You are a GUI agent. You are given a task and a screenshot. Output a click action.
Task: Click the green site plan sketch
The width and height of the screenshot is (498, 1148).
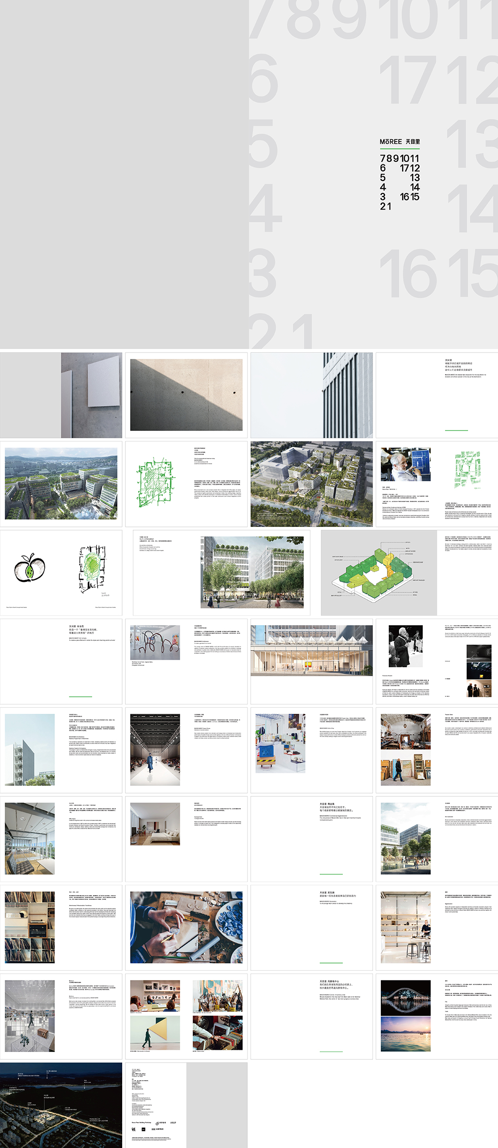(155, 483)
